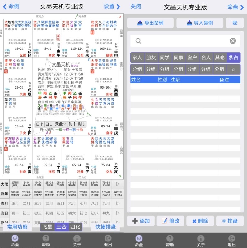Expand more 大限 periods with the arrow
The image size is (247, 248).
click(x=118, y=184)
